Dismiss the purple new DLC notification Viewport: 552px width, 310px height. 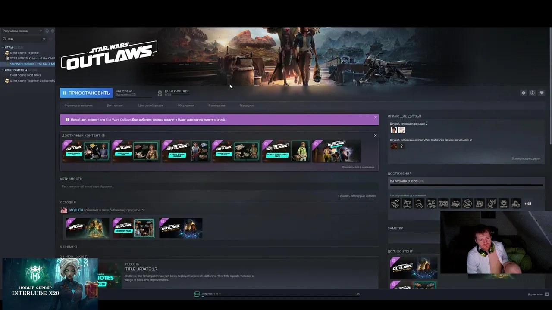pos(376,117)
